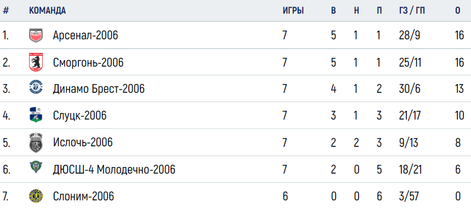Go to Ислочь-2006 team name link
Screen dimensions: 471x208
(x=83, y=142)
